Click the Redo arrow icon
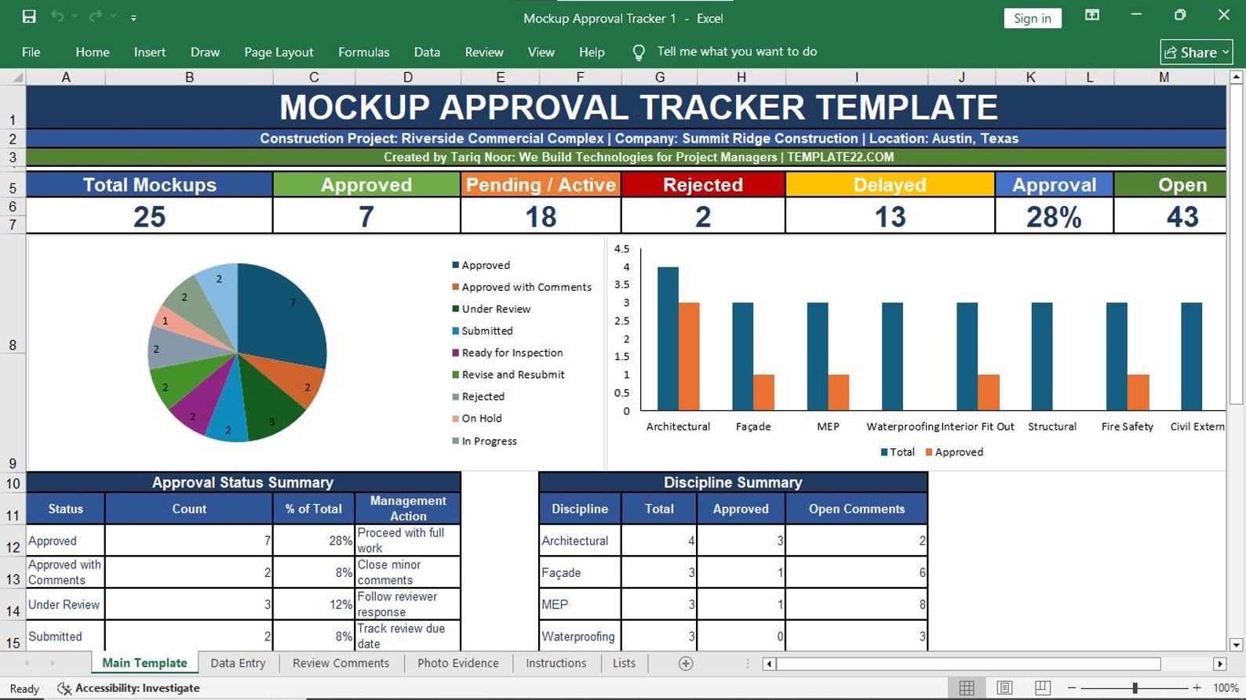1246x700 pixels. [96, 16]
